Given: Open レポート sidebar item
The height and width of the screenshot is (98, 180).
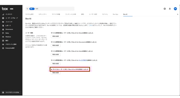Looking at the screenshot, I should point(7,25).
